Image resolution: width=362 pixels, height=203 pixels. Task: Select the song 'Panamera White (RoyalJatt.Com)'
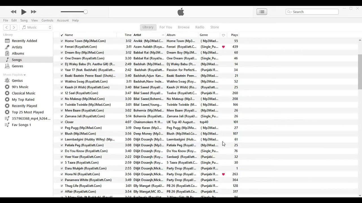[x=88, y=180]
